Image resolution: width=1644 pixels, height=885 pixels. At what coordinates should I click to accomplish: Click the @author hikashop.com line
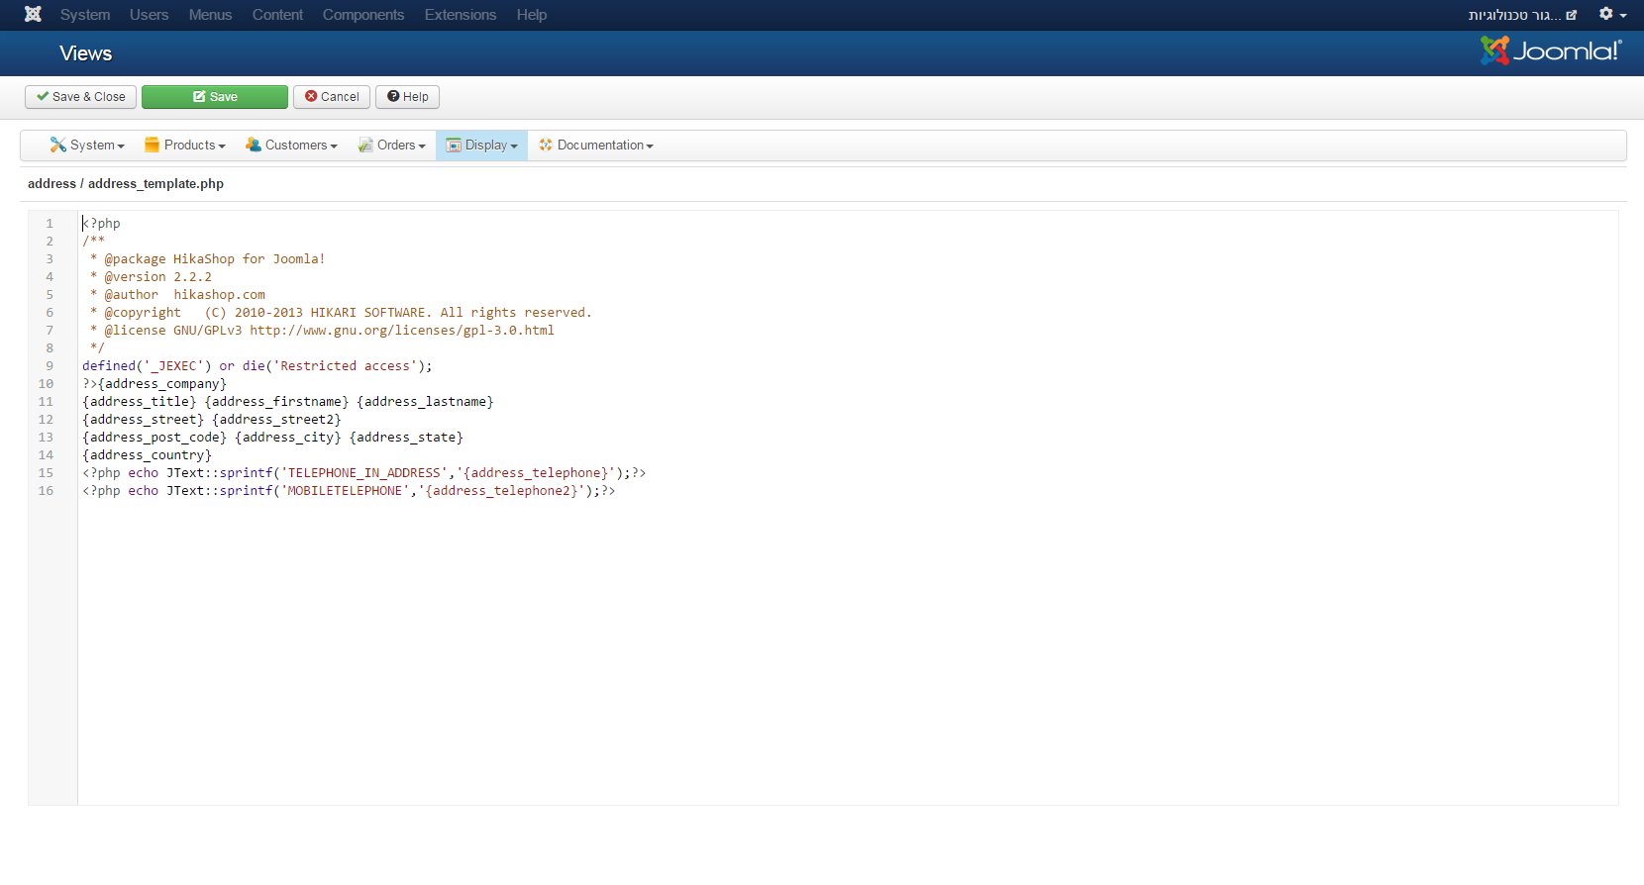pyautogui.click(x=177, y=295)
